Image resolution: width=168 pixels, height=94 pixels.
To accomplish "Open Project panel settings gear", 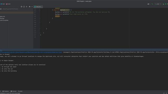I will pos(30,7).
